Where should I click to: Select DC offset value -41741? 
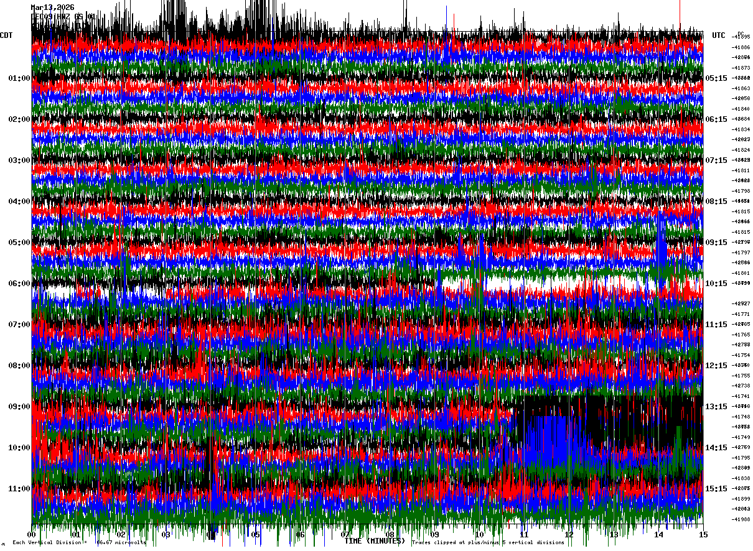[741, 396]
